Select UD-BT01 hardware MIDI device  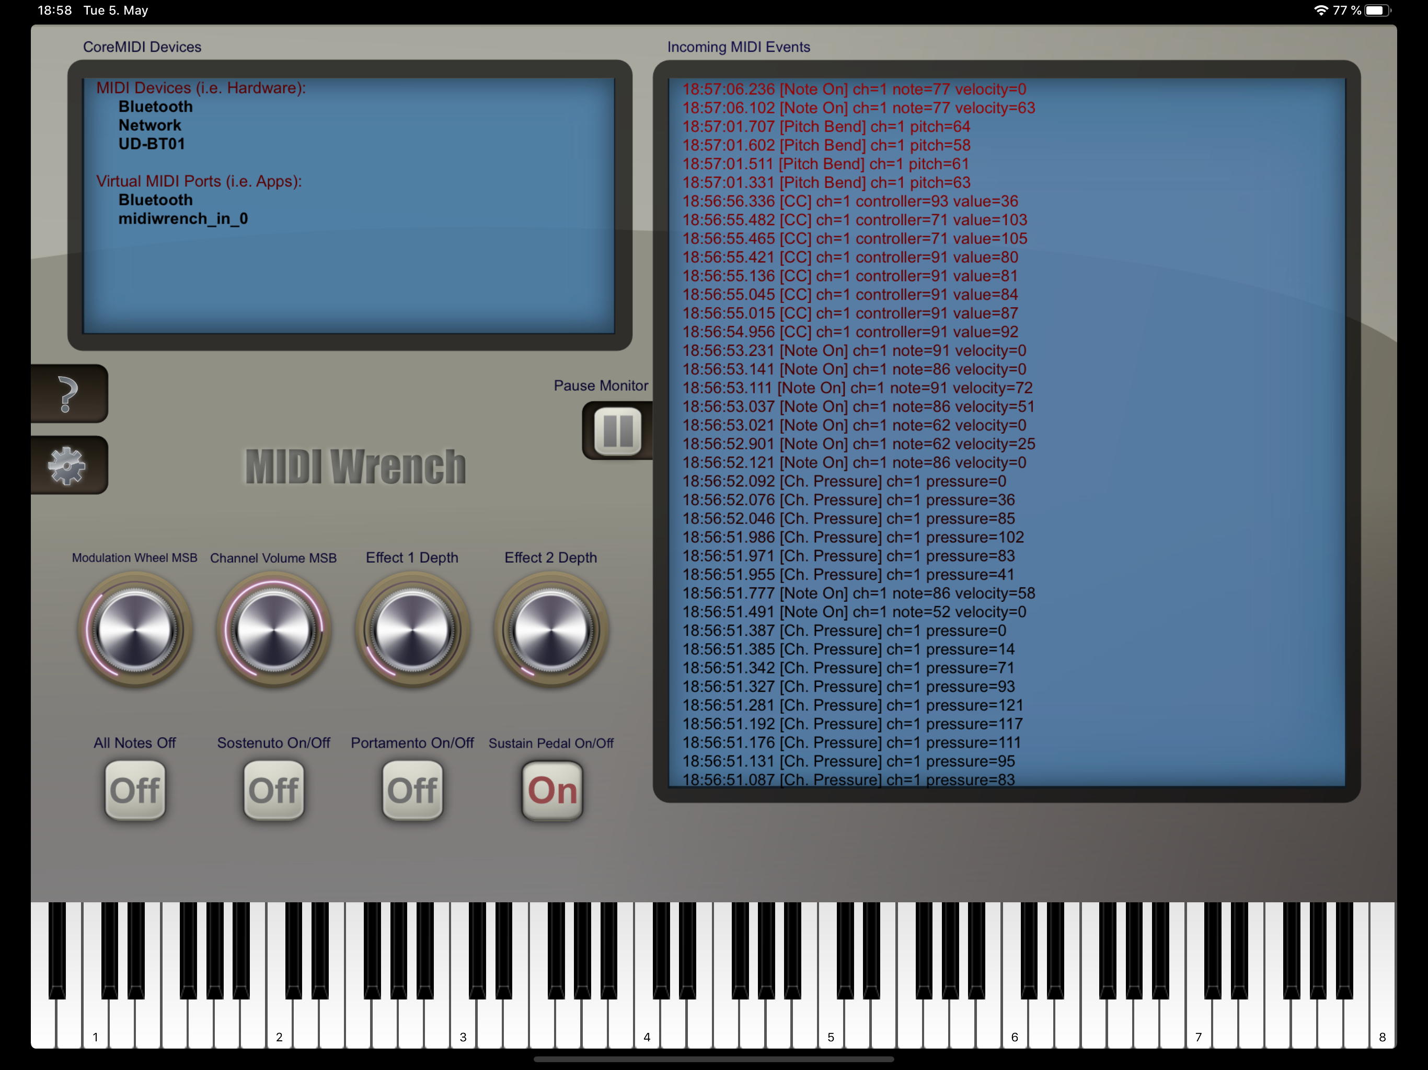coord(152,144)
